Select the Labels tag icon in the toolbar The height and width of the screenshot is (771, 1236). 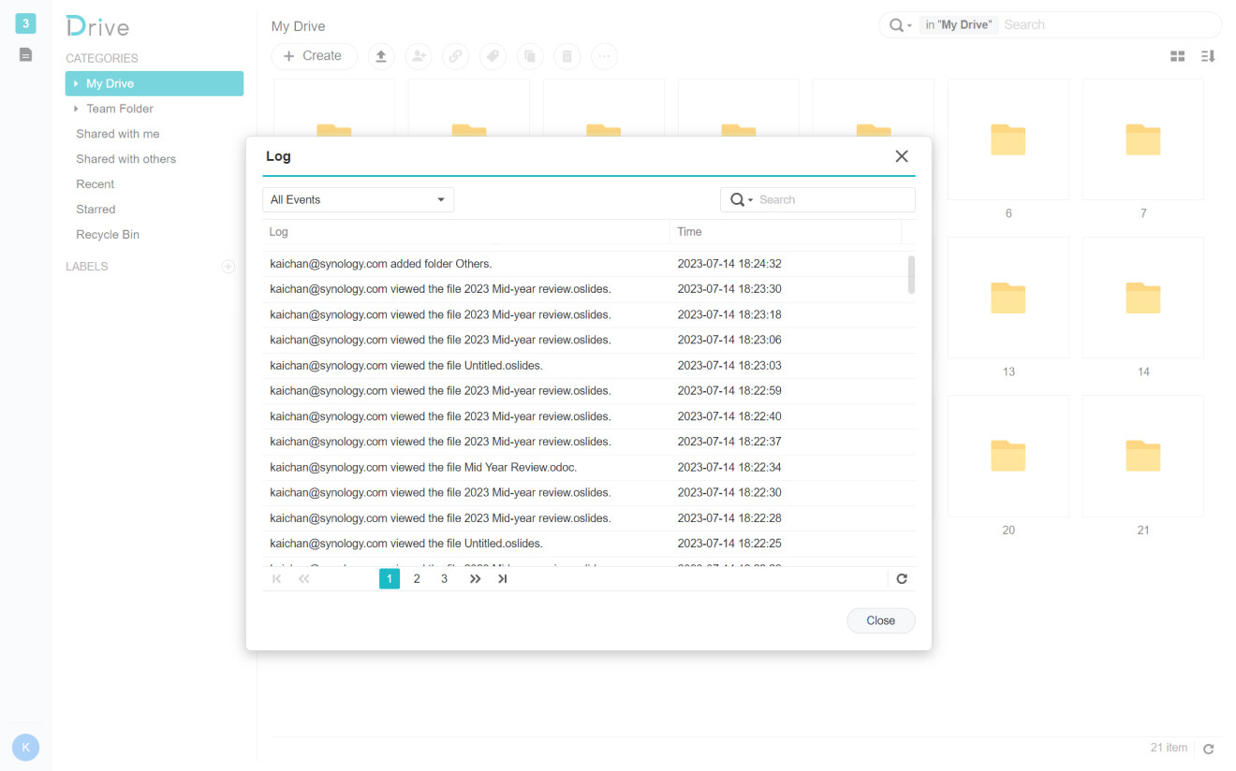(493, 56)
